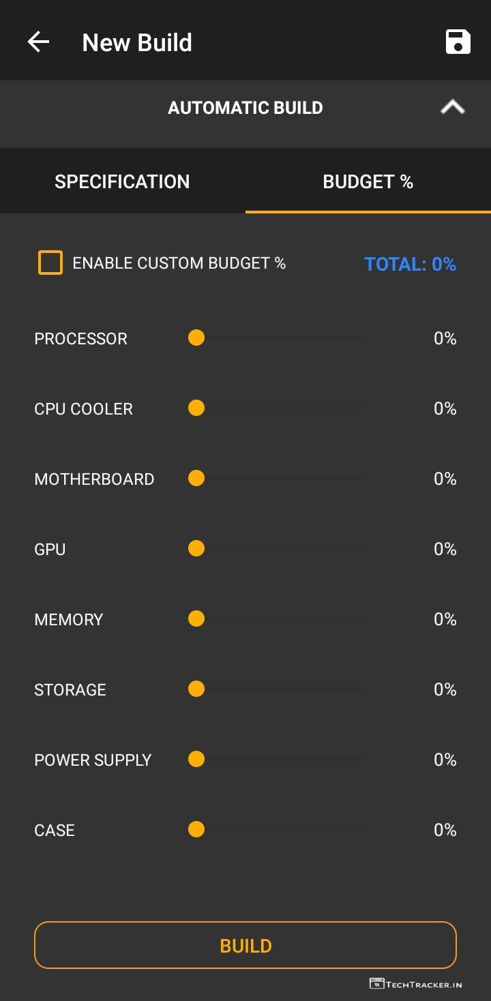Viewport: 491px width, 1001px height.
Task: Click the Processor slider handle
Action: tap(196, 338)
